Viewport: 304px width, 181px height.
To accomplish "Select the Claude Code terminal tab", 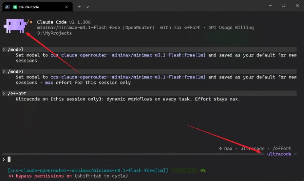I will (37, 7).
